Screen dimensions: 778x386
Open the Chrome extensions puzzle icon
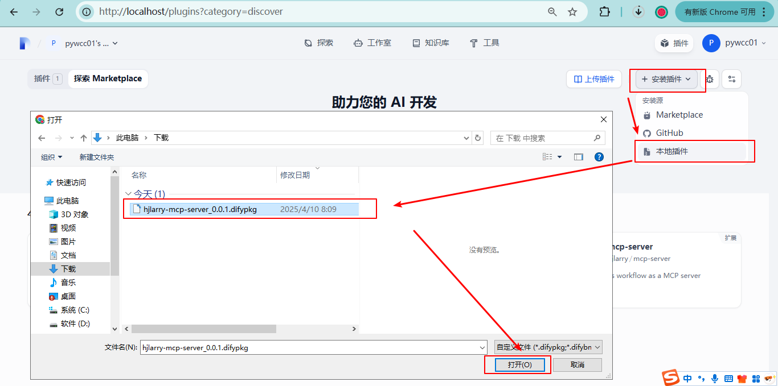pyautogui.click(x=604, y=12)
